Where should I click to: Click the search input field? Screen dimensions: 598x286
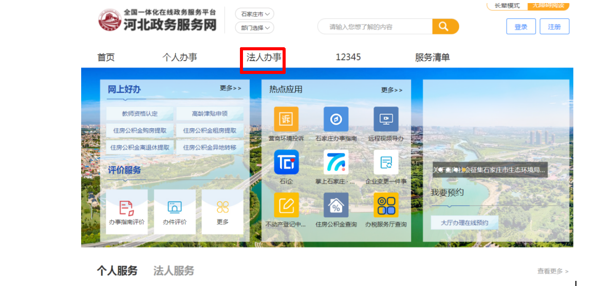click(x=375, y=27)
